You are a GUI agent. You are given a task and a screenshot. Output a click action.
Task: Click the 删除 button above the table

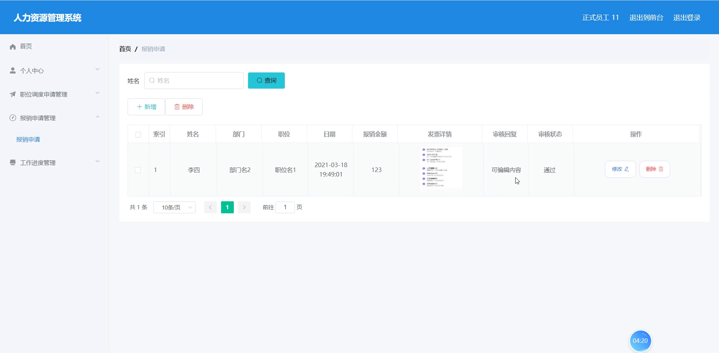coord(184,107)
